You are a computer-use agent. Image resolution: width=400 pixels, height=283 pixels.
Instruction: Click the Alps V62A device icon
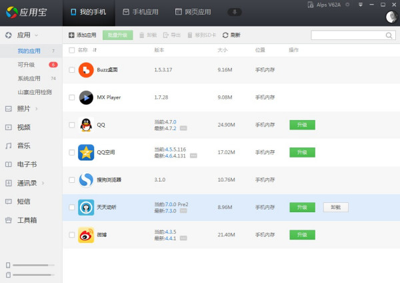tap(311, 5)
